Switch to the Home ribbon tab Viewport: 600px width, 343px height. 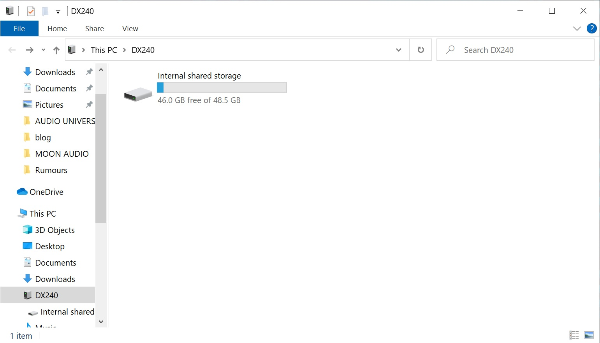pyautogui.click(x=57, y=28)
